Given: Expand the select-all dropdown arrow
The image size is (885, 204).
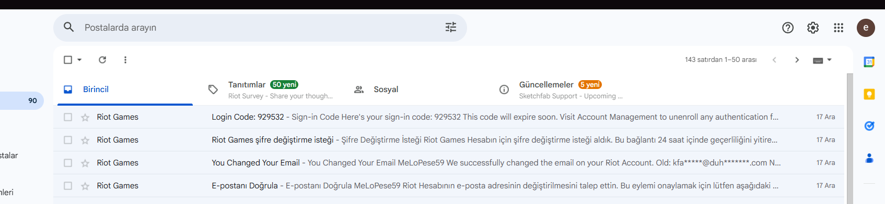Looking at the screenshot, I should click(x=79, y=60).
